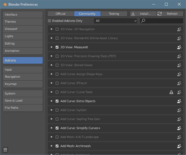Enable the BTracer add-on checkbox
This screenshot has height=155, width=186.
tap(57, 83)
